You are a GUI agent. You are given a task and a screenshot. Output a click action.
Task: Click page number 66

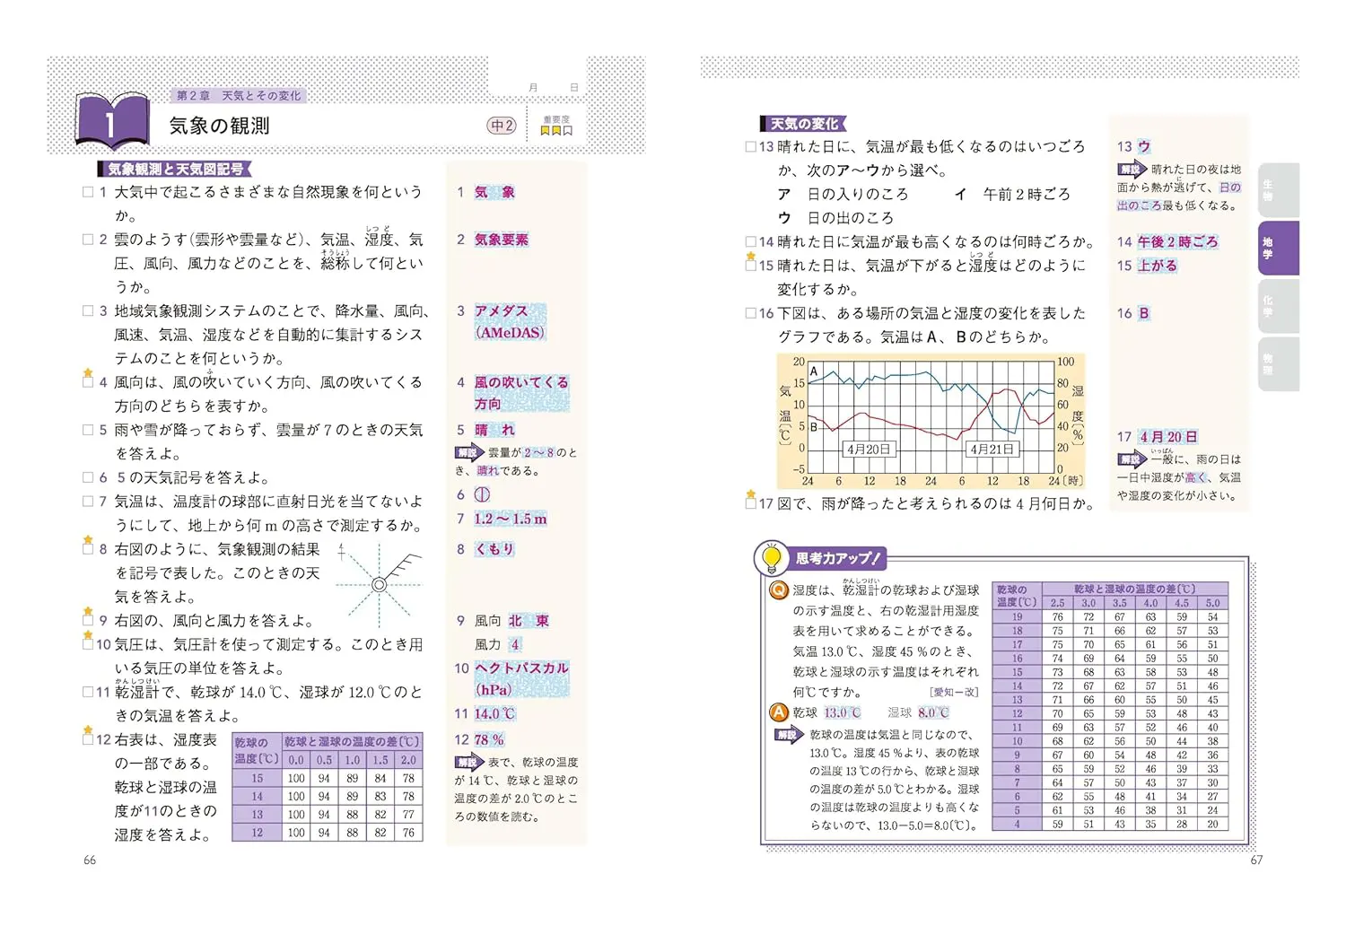[90, 860]
